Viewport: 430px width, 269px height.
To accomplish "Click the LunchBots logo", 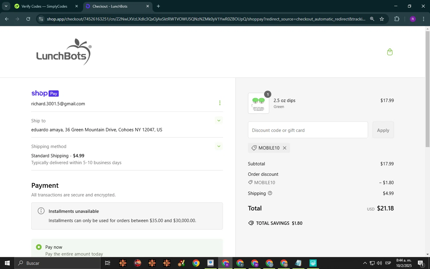I will pos(64,52).
